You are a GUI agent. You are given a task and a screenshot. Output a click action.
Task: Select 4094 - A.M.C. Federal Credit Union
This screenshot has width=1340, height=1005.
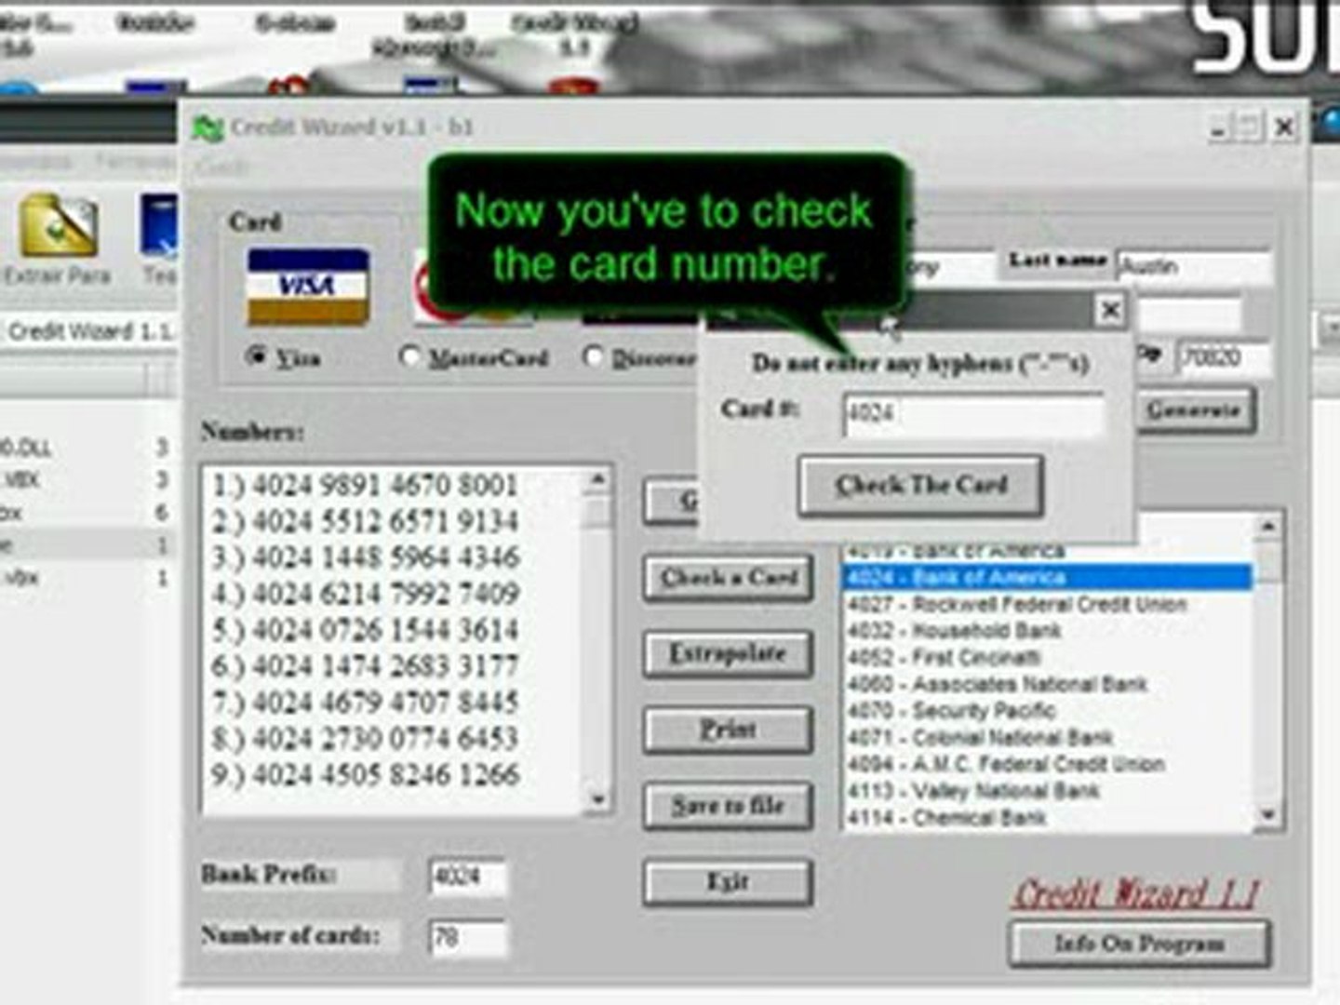click(1047, 764)
